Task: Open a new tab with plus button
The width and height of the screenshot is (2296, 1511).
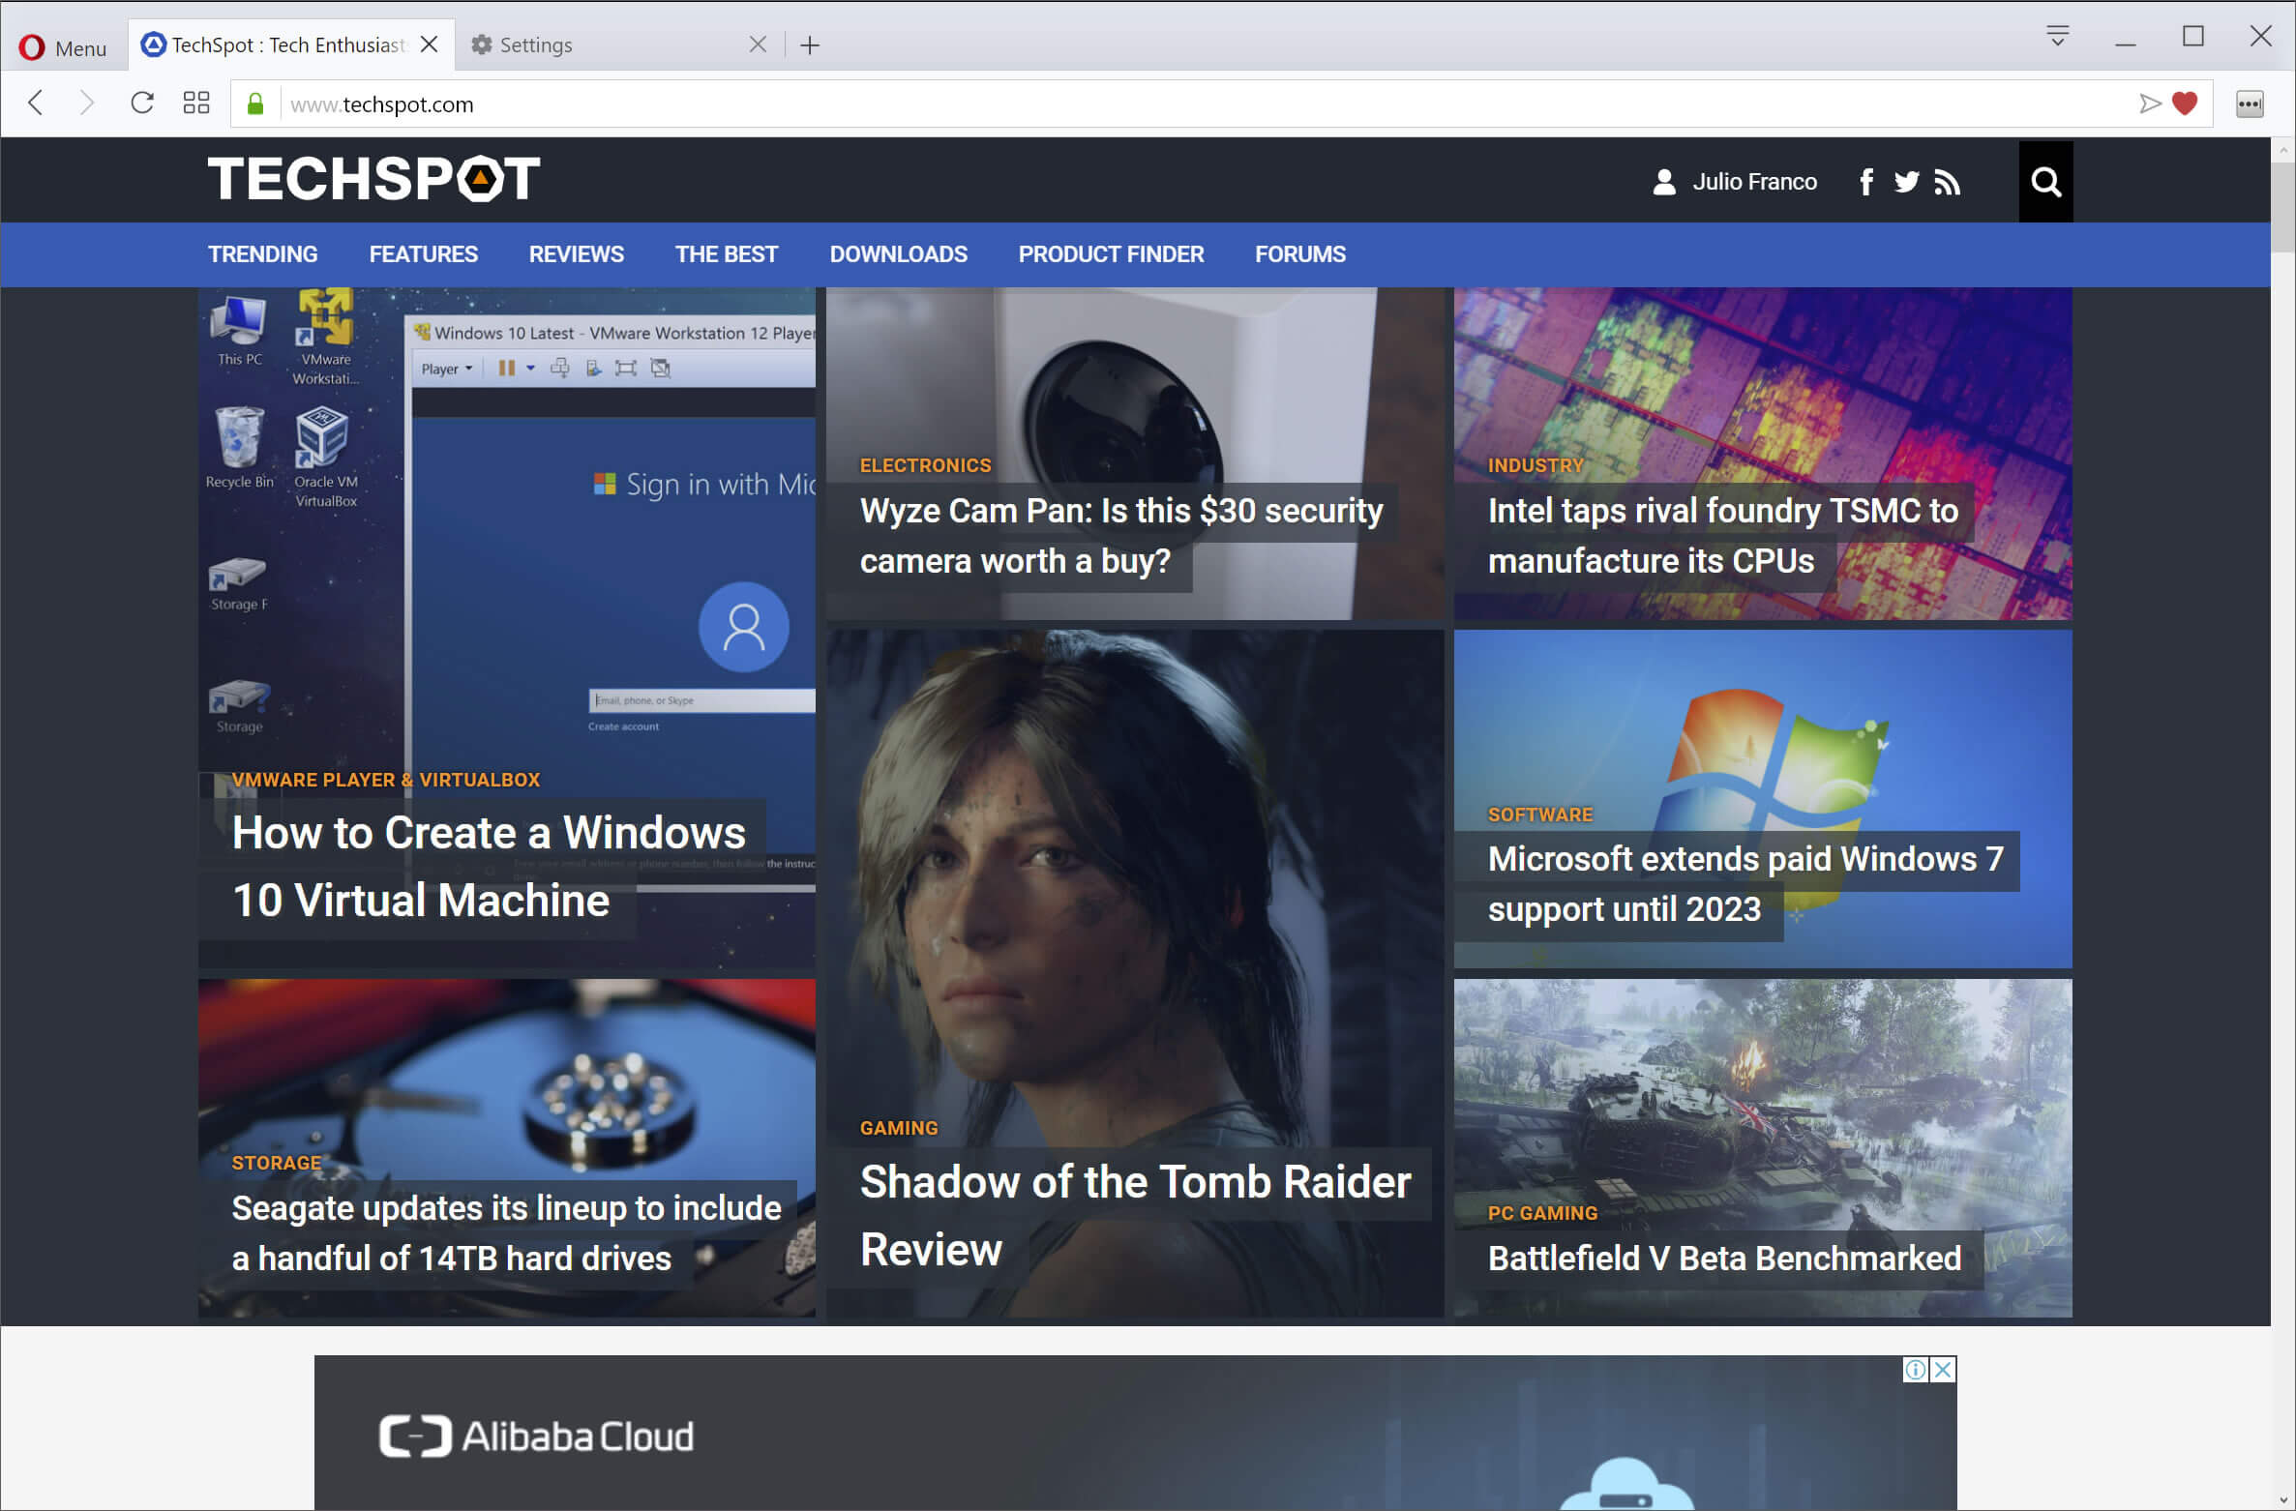Action: click(810, 45)
